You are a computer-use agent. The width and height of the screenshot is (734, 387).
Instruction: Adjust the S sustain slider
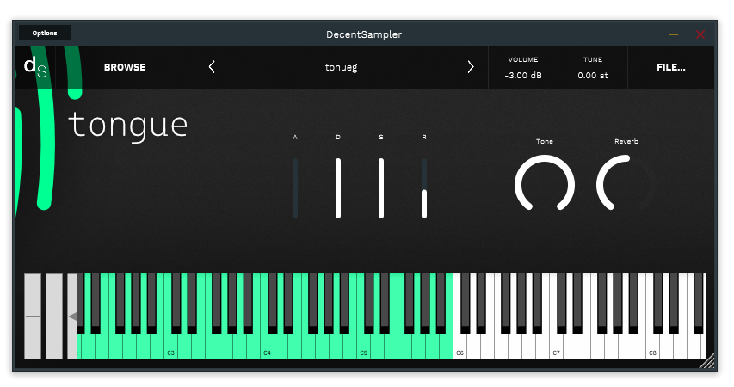[381, 188]
